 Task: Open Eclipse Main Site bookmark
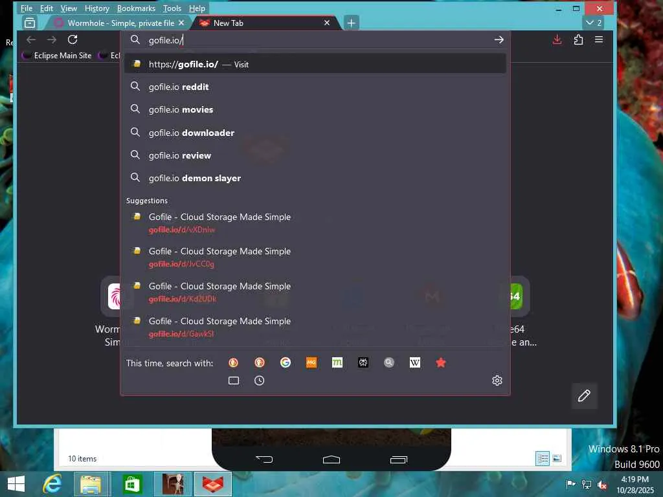[57, 56]
